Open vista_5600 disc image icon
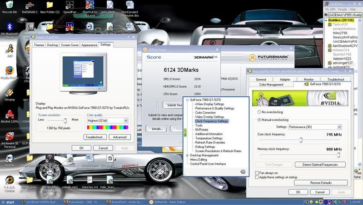363x205 pixels. pyautogui.click(x=110, y=7)
